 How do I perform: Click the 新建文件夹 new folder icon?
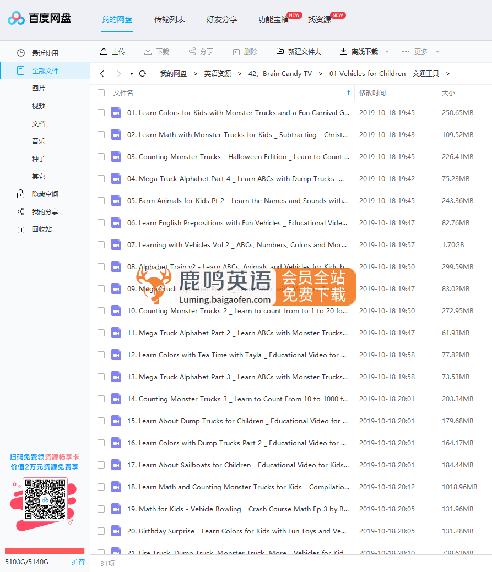coord(280,51)
